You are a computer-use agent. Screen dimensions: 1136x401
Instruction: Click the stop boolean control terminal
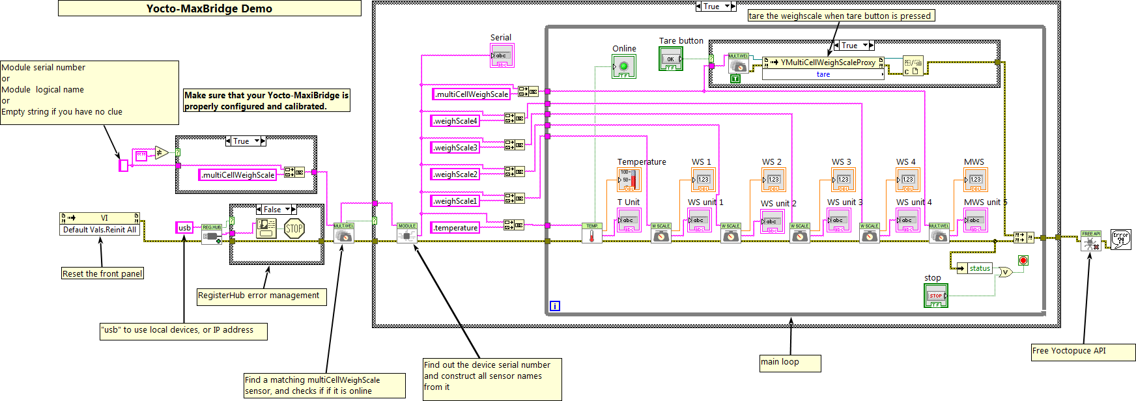click(935, 296)
